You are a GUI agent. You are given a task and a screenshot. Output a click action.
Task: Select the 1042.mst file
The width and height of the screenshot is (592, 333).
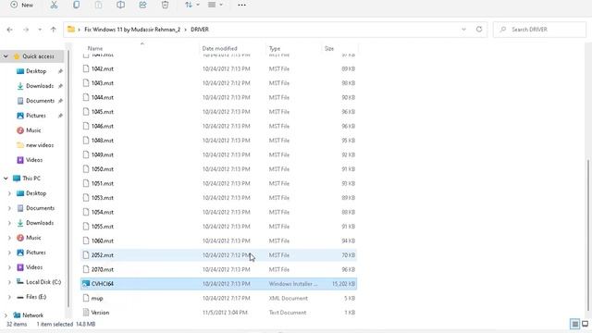219,68
